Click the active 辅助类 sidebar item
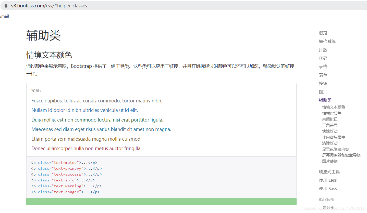 325,100
